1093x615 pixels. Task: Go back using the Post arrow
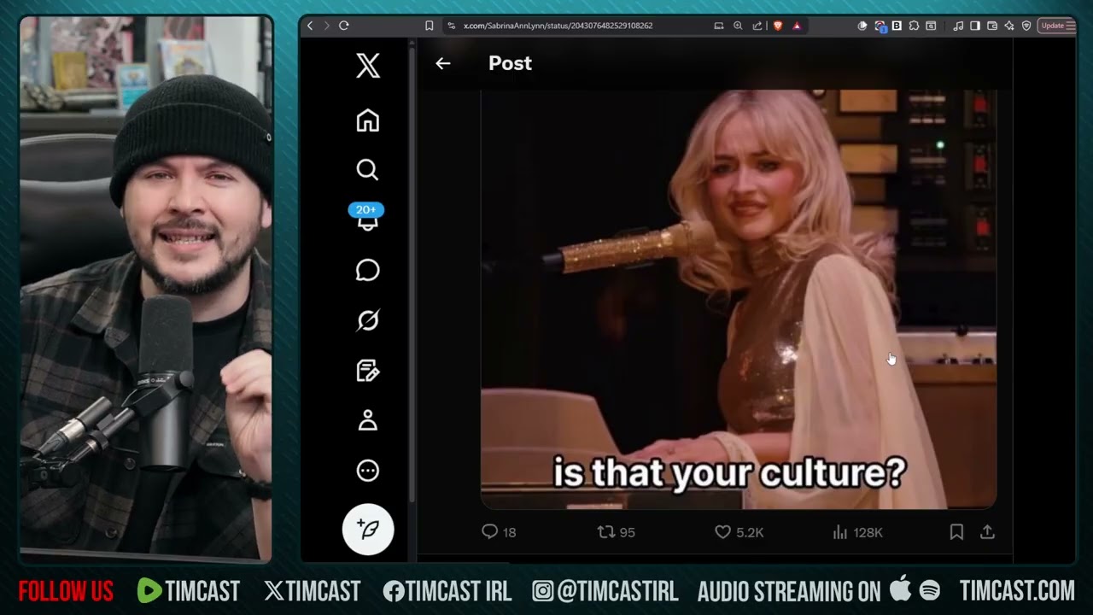442,63
